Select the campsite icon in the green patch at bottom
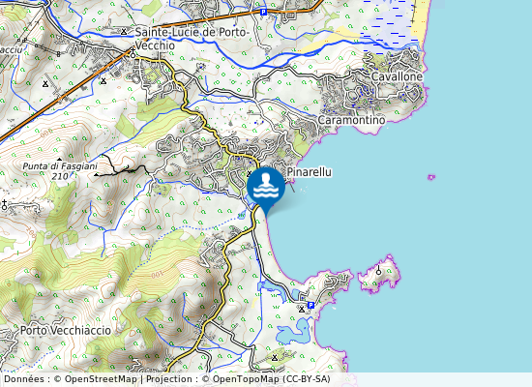 [275, 357]
